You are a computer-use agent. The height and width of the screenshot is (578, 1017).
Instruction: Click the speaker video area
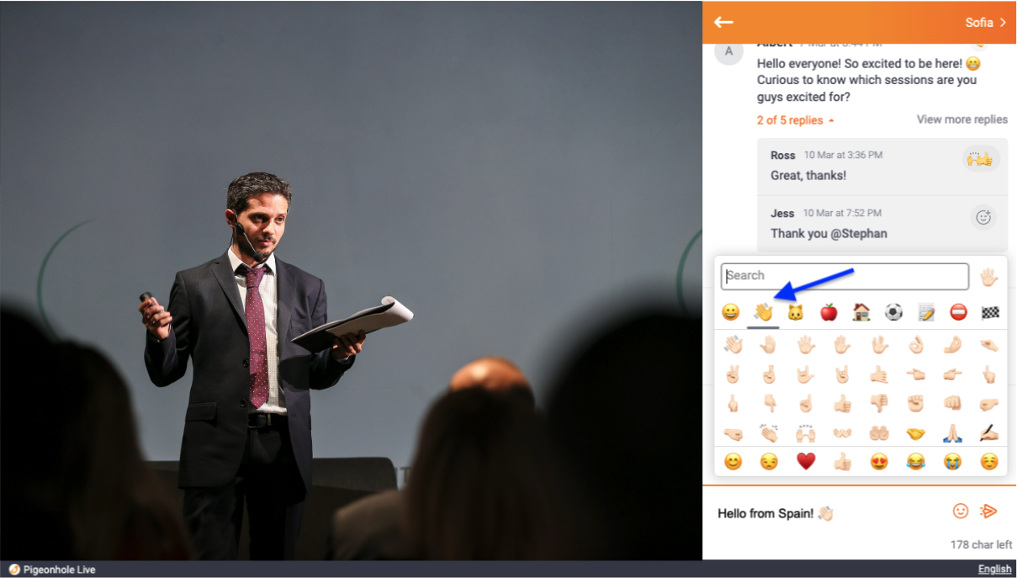point(351,280)
